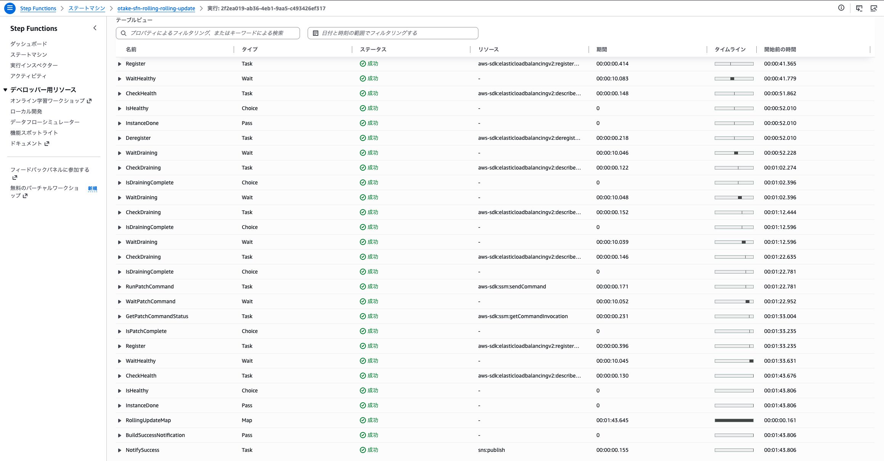Click the resource aws-sdk:ssm:getCommandInvocation
Image resolution: width=884 pixels, height=461 pixels.
523,316
